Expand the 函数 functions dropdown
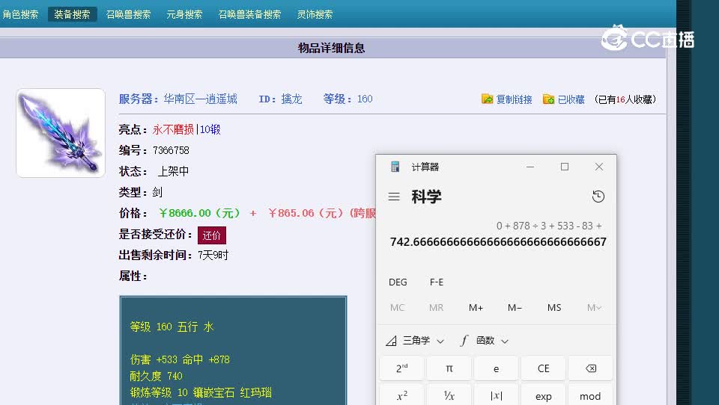Viewport: 719px width, 405px height. coord(485,341)
